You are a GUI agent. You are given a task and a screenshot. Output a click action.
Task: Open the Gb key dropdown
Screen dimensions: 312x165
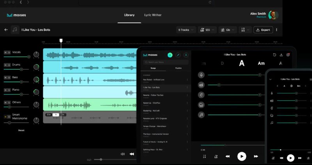pyautogui.click(x=228, y=30)
